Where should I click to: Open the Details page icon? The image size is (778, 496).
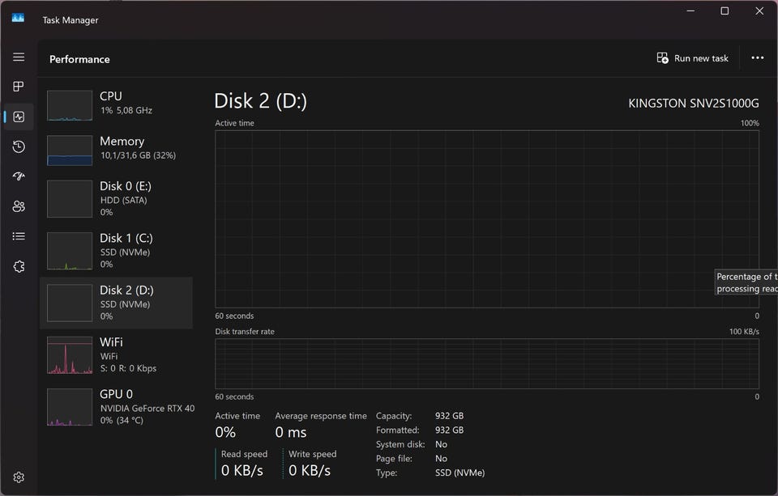(x=19, y=236)
